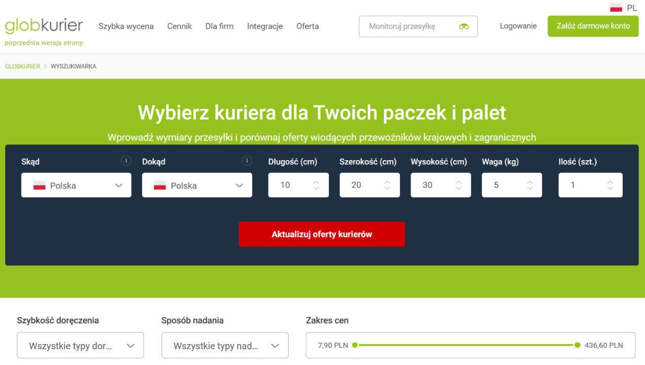Expand the Szybkość doręczenia dropdown
This screenshot has width=645, height=365.
[x=80, y=346]
